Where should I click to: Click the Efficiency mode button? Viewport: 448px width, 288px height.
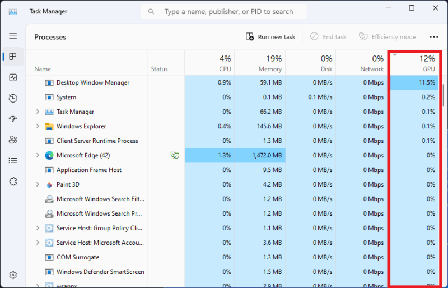click(x=387, y=37)
